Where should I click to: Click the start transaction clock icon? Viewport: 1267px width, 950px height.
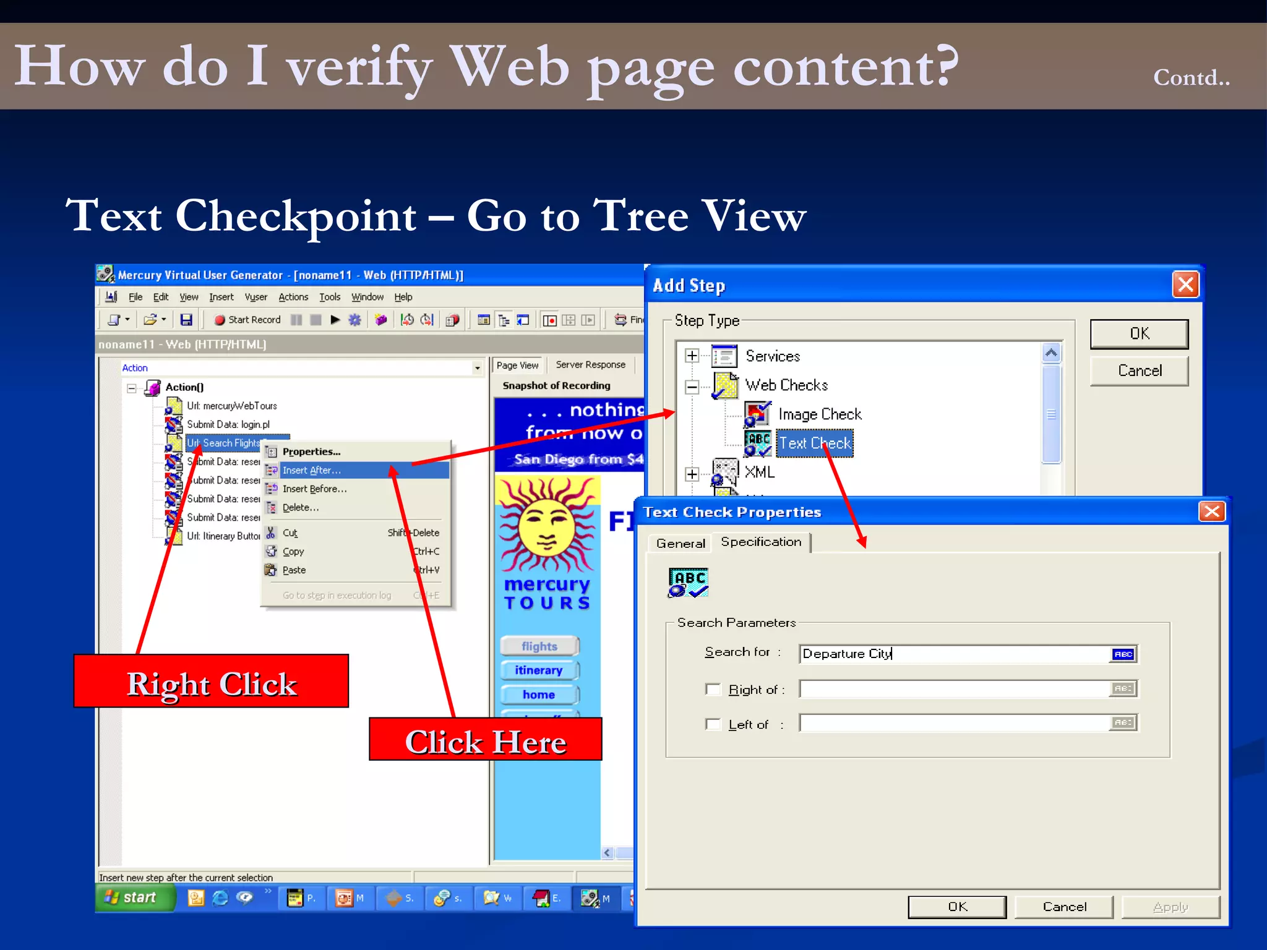coord(407,320)
